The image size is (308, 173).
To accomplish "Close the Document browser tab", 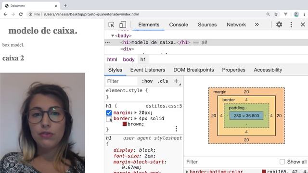I will click(x=56, y=6).
